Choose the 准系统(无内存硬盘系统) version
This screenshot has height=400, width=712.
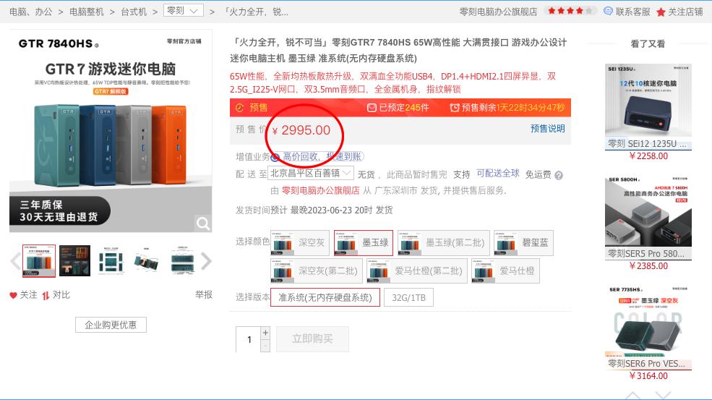(325, 297)
